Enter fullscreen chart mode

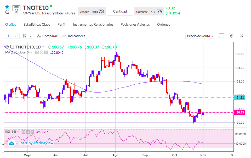[242, 36]
